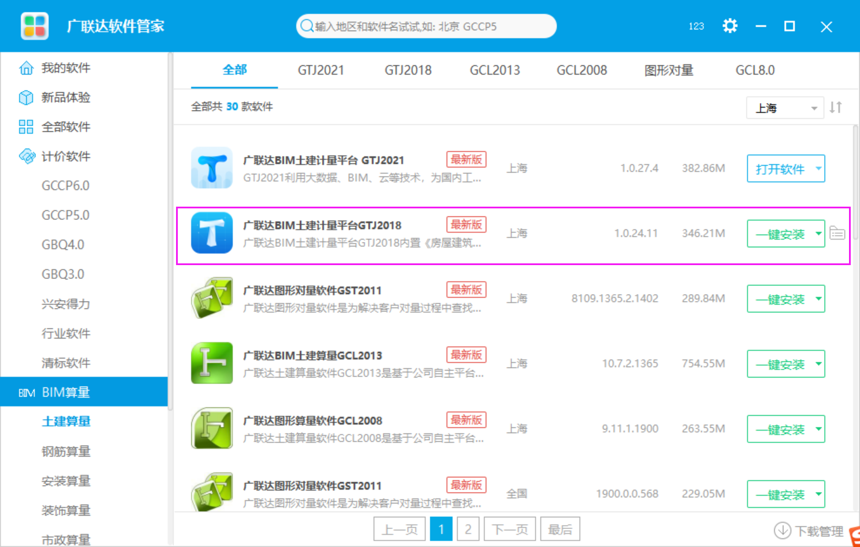This screenshot has height=547, width=860.
Task: Click the folder icon next to GTJ2018 install
Action: coord(837,233)
